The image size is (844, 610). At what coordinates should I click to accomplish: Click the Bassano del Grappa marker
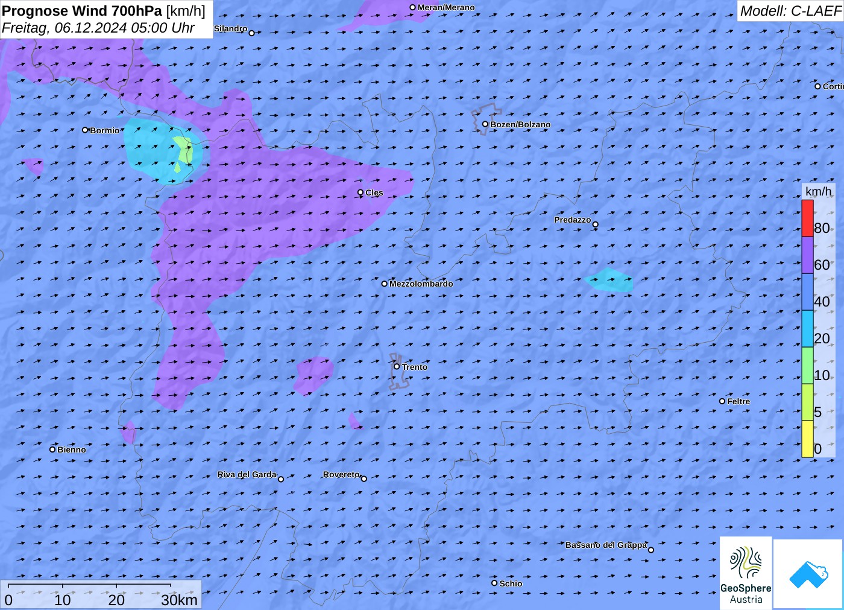pos(650,550)
